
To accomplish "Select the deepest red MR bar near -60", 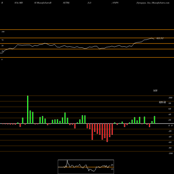I will 107,133.
